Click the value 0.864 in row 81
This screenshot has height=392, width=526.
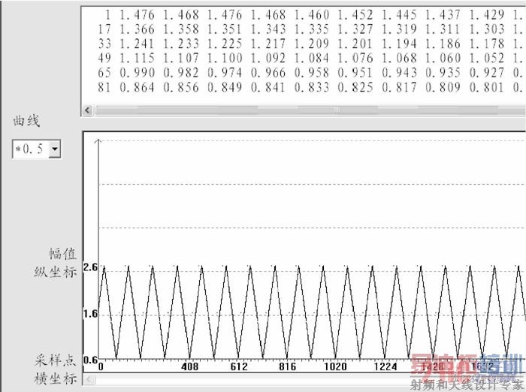(x=137, y=88)
